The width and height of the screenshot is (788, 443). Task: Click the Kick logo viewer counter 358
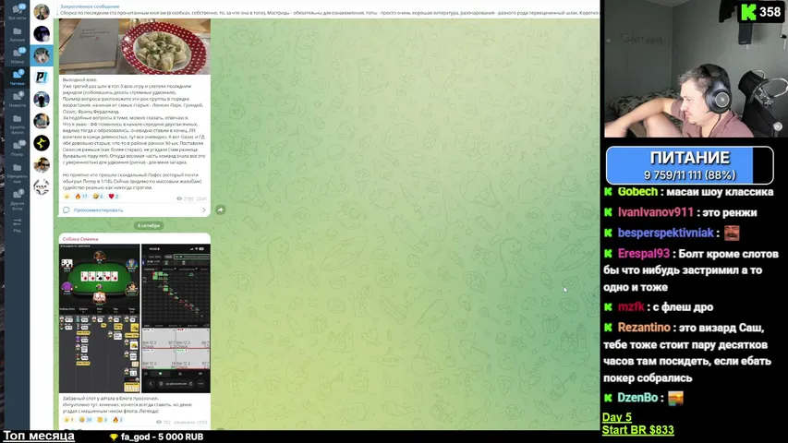pos(761,12)
